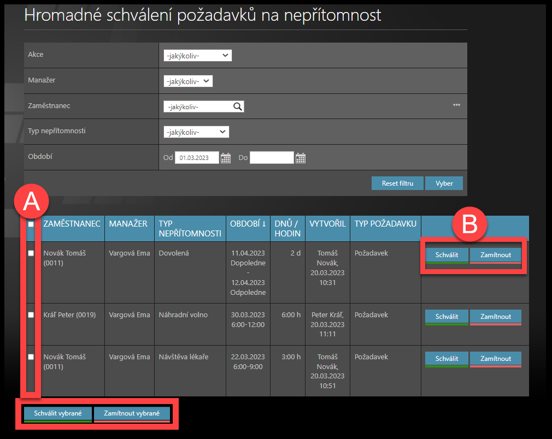Open the calendar picker for Do date
The width and height of the screenshot is (552, 439).
(300, 158)
